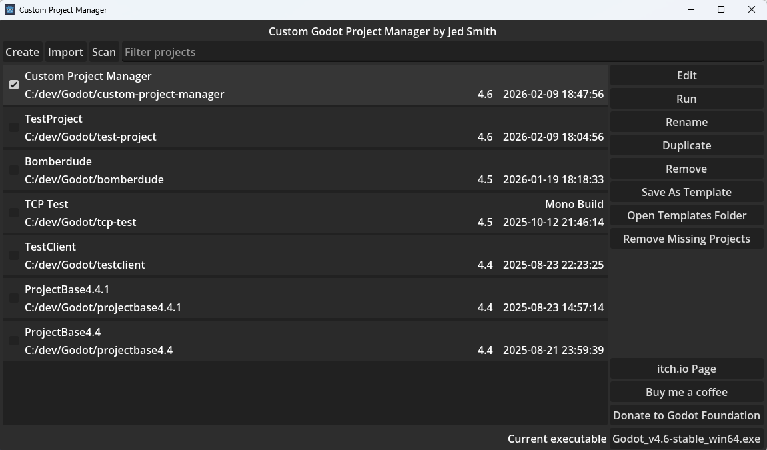Image resolution: width=767 pixels, height=450 pixels.
Task: Uncheck the Custom Project Manager checkbox
Action: [14, 85]
